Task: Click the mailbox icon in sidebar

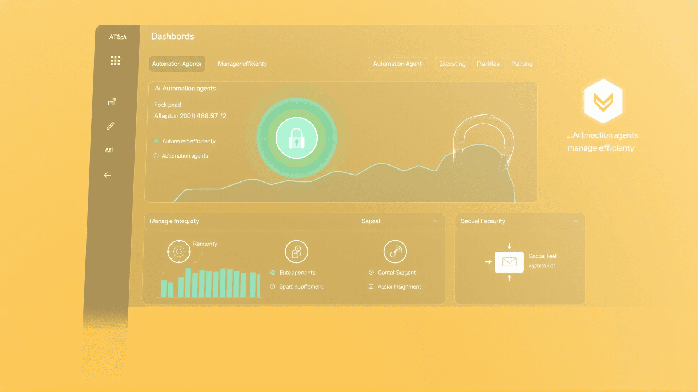Action: coord(112,102)
